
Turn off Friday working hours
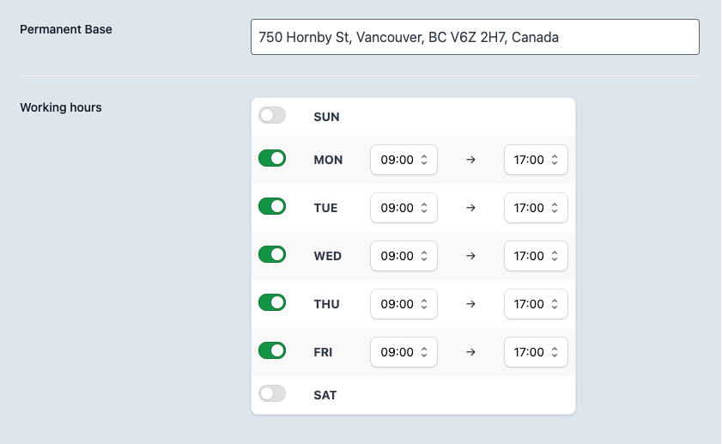click(x=272, y=351)
